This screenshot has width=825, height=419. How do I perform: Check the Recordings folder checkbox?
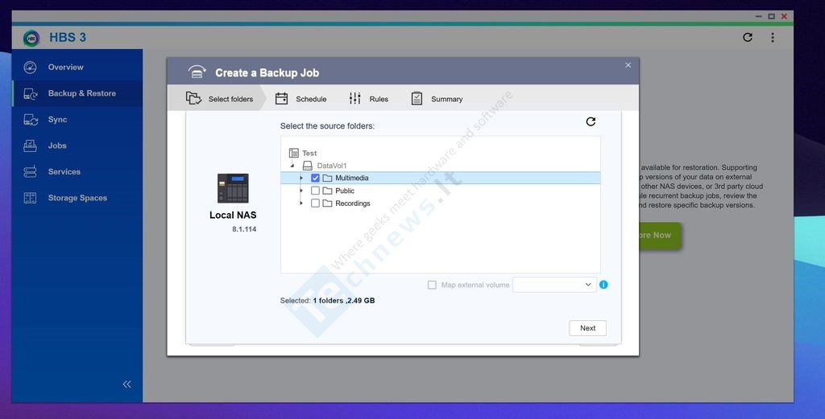(x=315, y=203)
